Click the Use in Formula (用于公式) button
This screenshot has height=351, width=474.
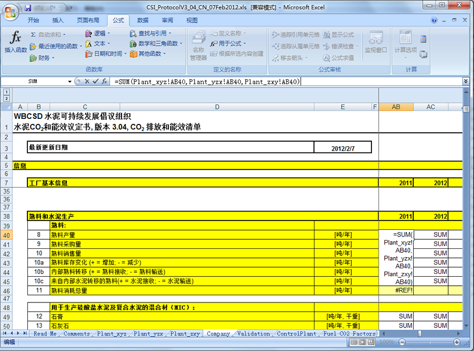pos(229,44)
